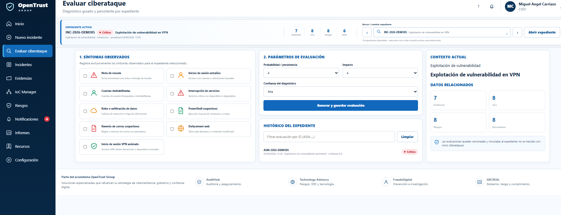Enable Inicio de sesión VPN anómalo checkbox
Image resolution: width=561 pixels, height=215 pixels.
(x=85, y=147)
